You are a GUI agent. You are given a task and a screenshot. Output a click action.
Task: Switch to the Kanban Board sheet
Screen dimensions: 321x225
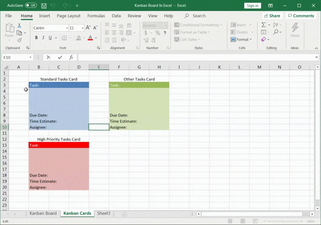43,214
